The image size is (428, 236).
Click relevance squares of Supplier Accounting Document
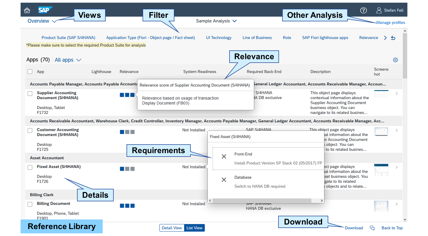click(127, 95)
